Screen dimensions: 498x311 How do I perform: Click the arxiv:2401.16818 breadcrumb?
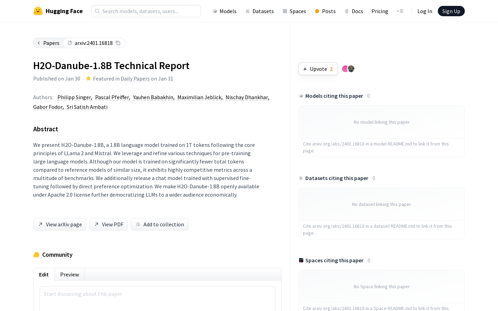pos(94,43)
